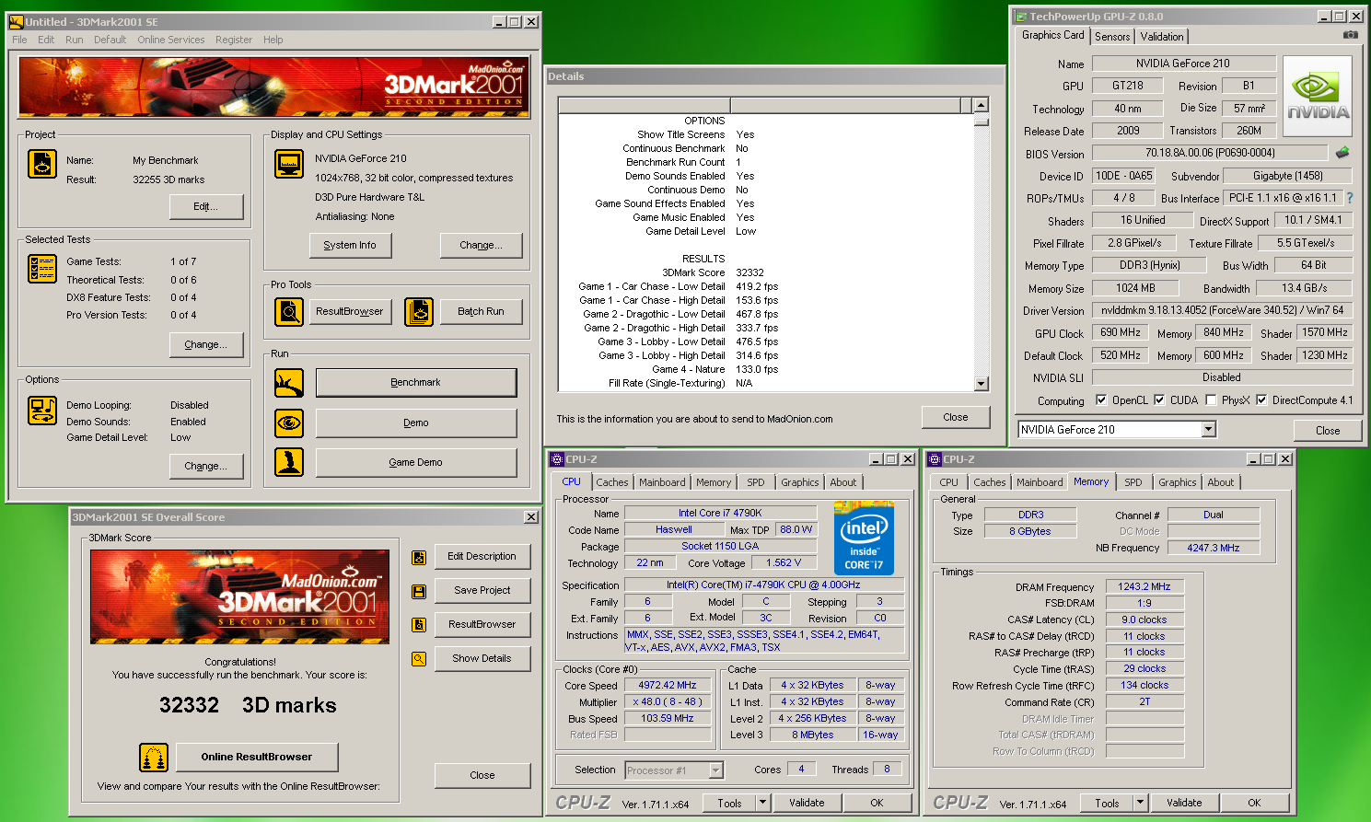Click the NVIDIA logo in GPU-Z
Viewport: 1371px width, 822px height.
coord(1318,97)
